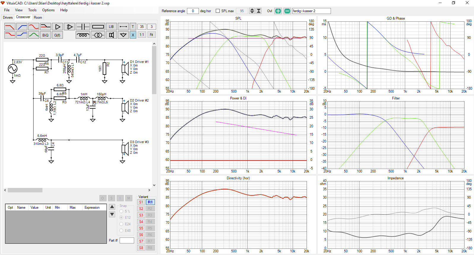Add a red low-pass filter block
The image size is (474, 255).
click(x=10, y=27)
